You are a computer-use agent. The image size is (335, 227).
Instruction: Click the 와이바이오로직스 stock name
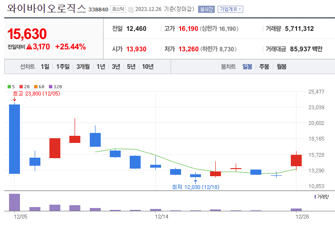pos(47,9)
